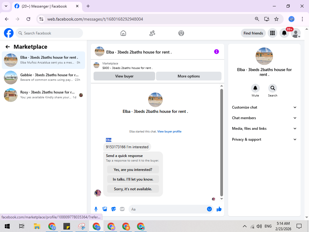
Task: Attach a photo with the image icon
Action: 105,209
